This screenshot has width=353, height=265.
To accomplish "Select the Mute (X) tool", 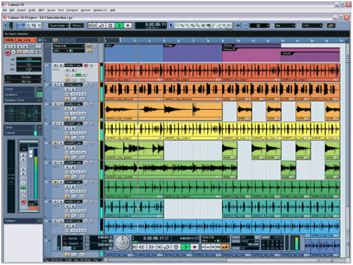I will point(203,26).
